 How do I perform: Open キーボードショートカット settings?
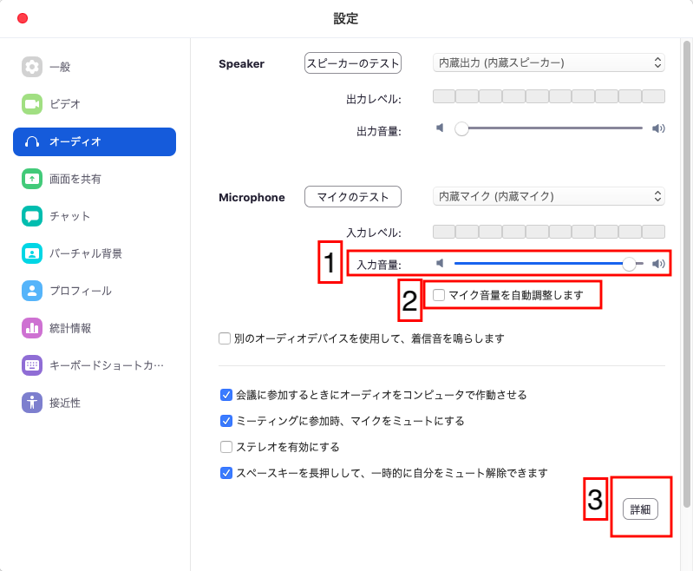point(95,365)
